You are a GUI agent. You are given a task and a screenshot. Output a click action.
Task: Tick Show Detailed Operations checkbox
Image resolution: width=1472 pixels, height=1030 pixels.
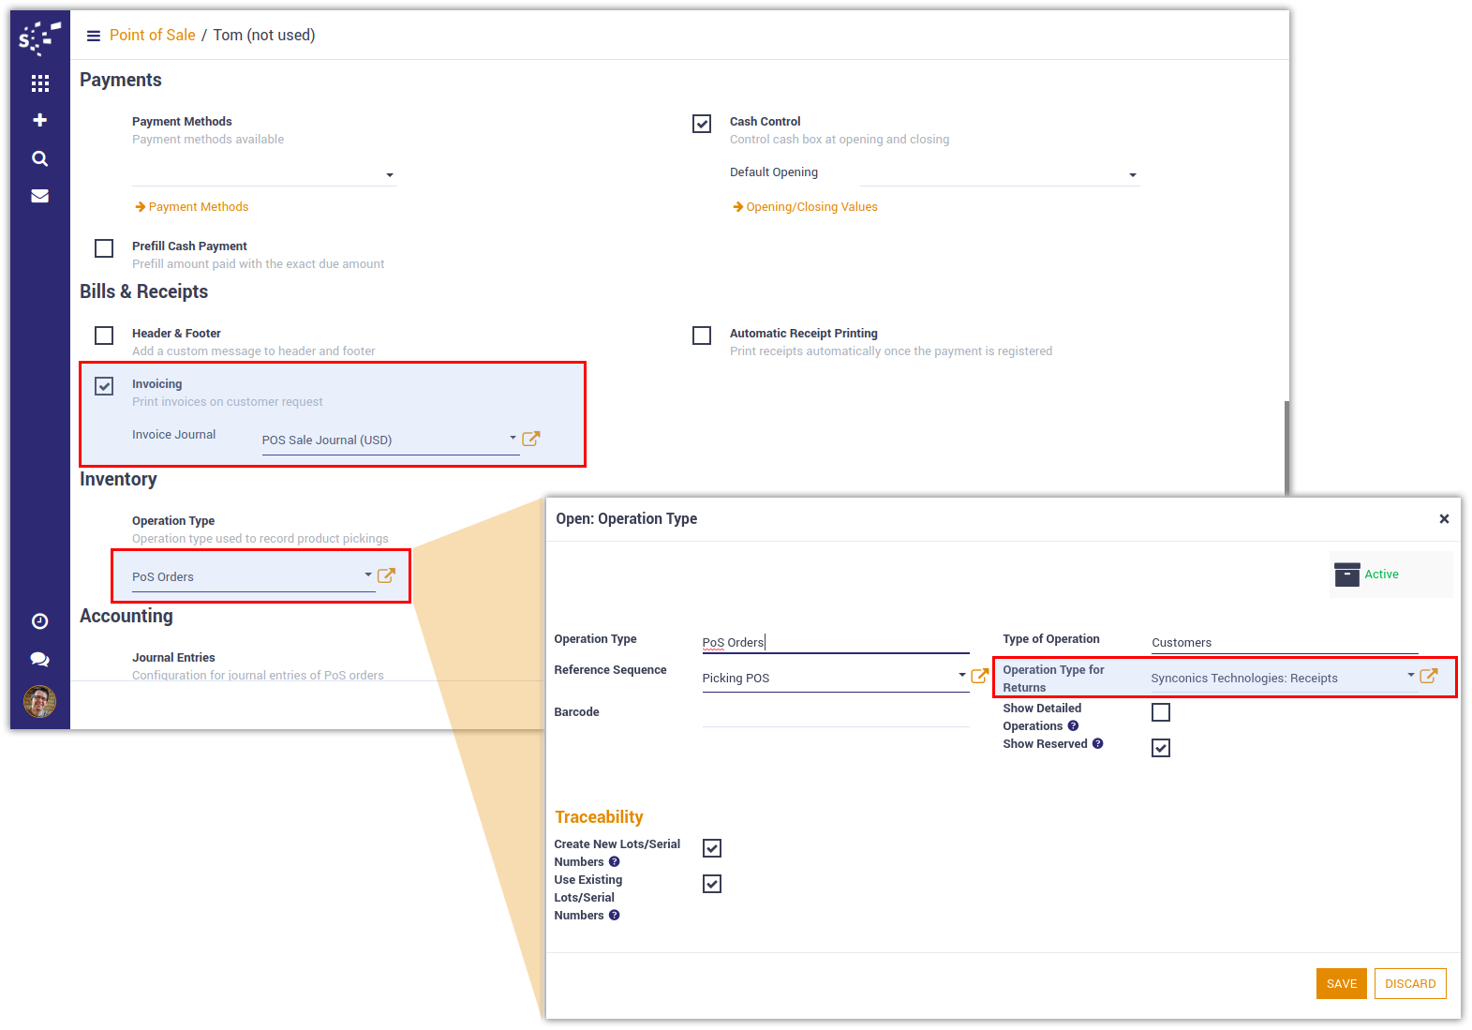[1161, 712]
